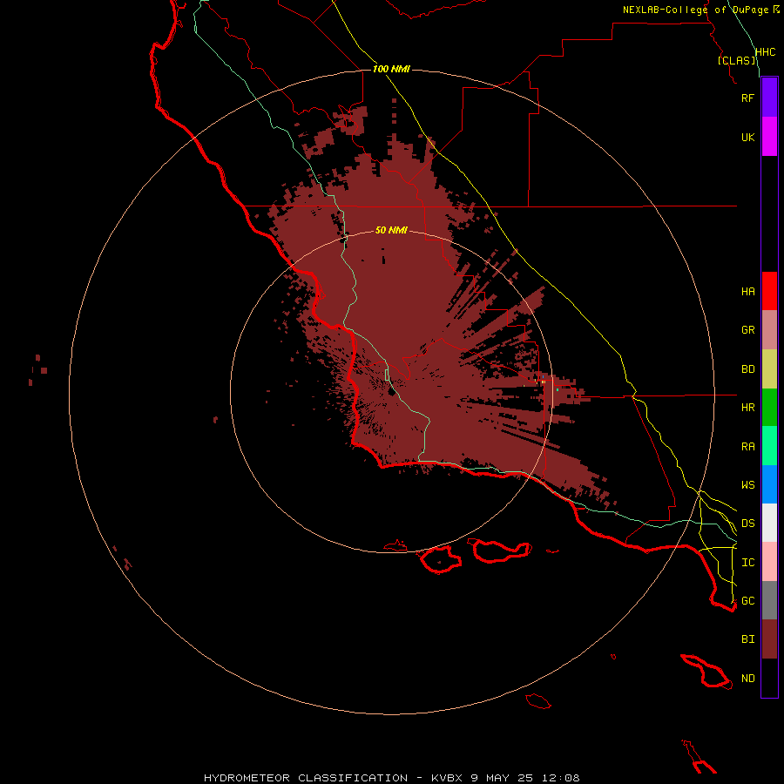Screen dimensions: 784x784
Task: Click the 'HR' legend label
Action: [x=747, y=408]
